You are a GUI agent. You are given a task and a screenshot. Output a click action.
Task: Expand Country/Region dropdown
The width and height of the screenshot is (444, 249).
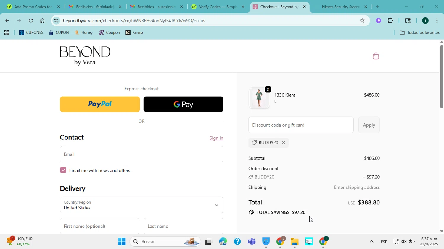141,205
